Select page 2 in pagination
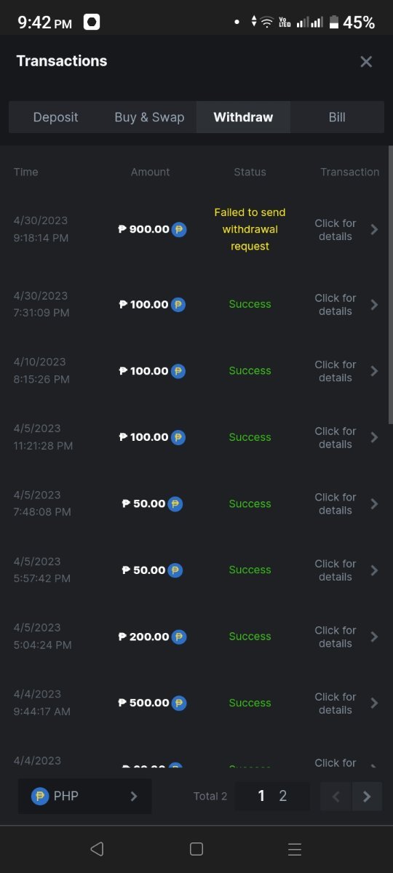The height and width of the screenshot is (873, 393). (x=283, y=796)
